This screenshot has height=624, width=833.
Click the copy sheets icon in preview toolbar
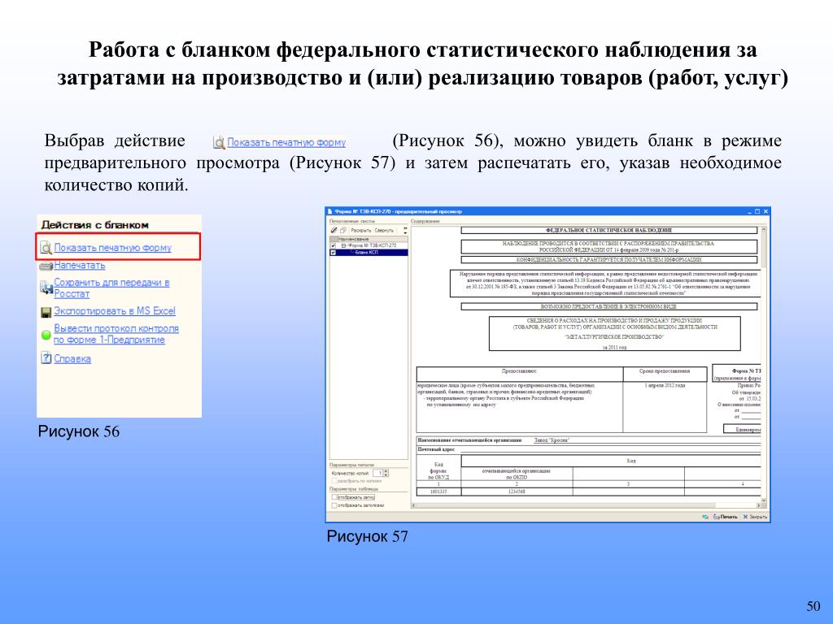click(342, 231)
